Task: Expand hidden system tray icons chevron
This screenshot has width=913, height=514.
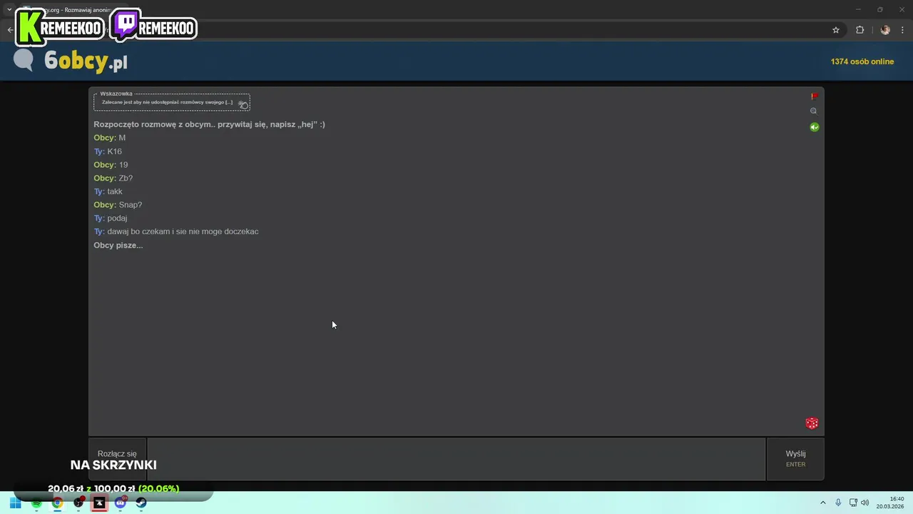Action: [x=822, y=503]
